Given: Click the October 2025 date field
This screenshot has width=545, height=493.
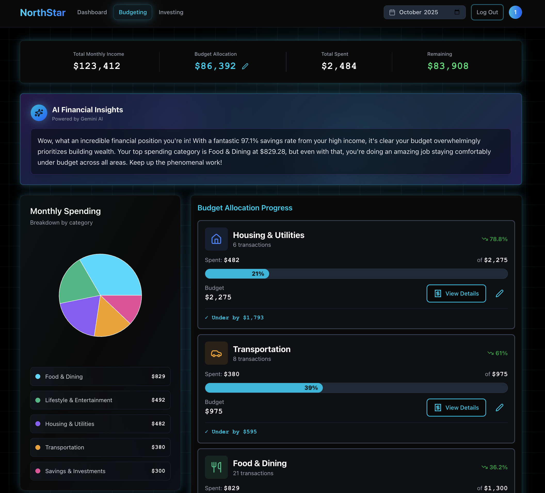Looking at the screenshot, I should click(x=418, y=12).
